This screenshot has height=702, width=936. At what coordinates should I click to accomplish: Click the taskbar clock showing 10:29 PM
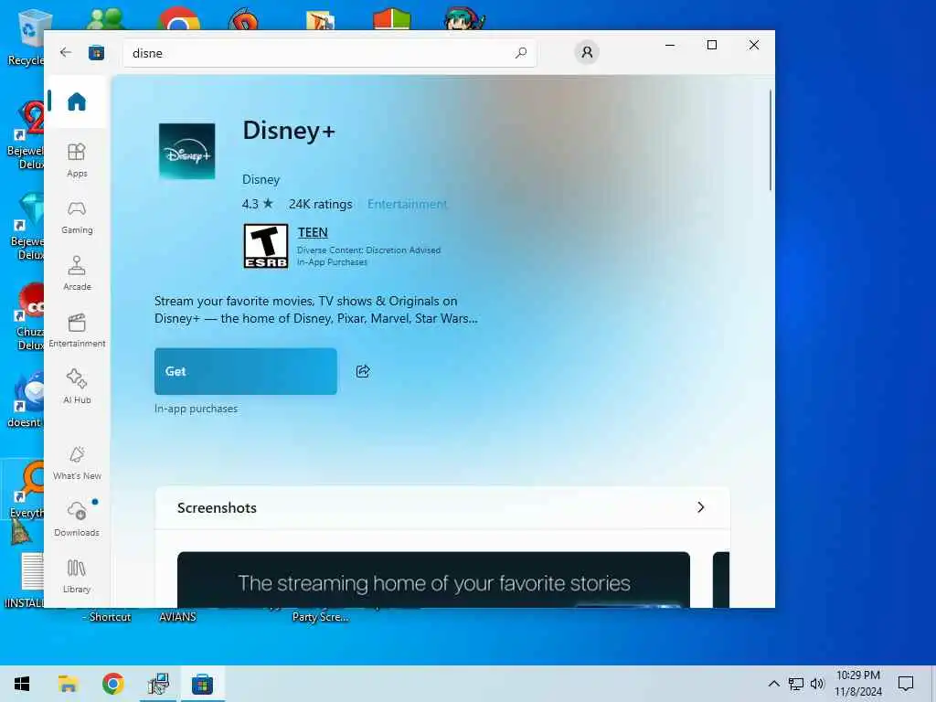tap(857, 684)
